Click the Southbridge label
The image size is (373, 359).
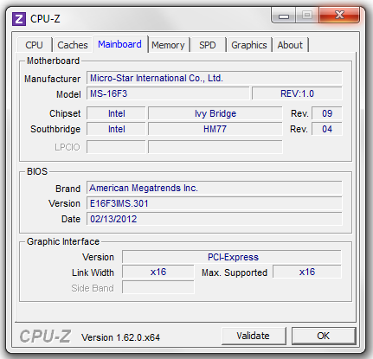55,129
